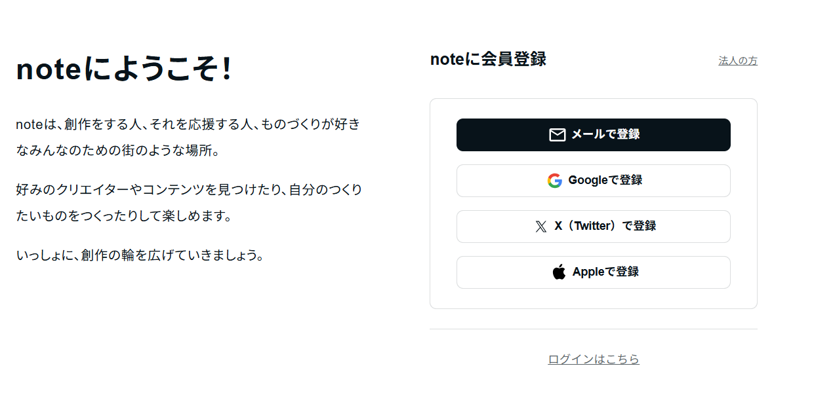Click the sentence いっしょに、創作の輪を広げていきましょう

click(x=140, y=255)
